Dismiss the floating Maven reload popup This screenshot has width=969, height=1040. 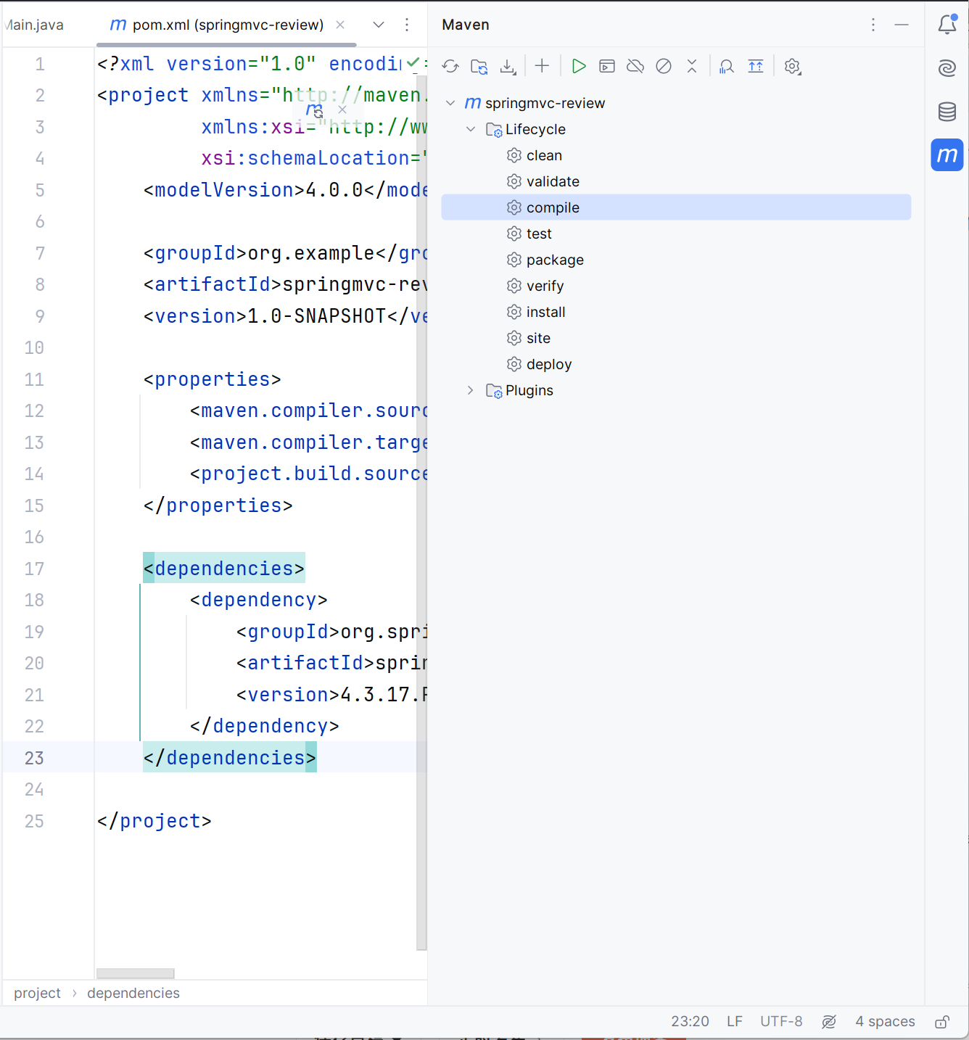click(342, 110)
